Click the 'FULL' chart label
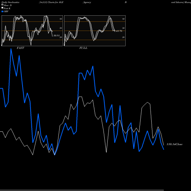This screenshot has width=191, height=191. tap(83, 48)
